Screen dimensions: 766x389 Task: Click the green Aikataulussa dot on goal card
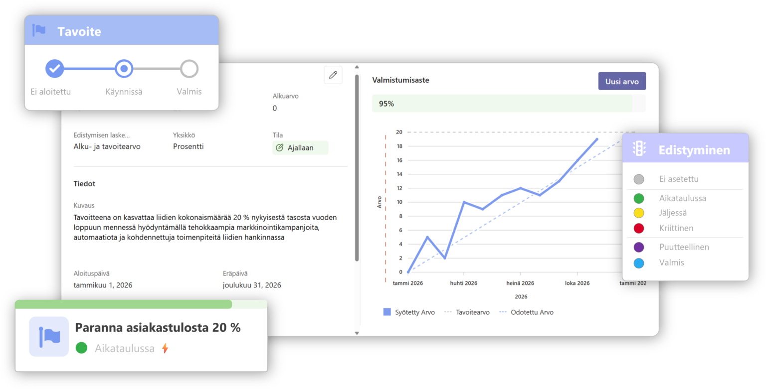pos(81,348)
